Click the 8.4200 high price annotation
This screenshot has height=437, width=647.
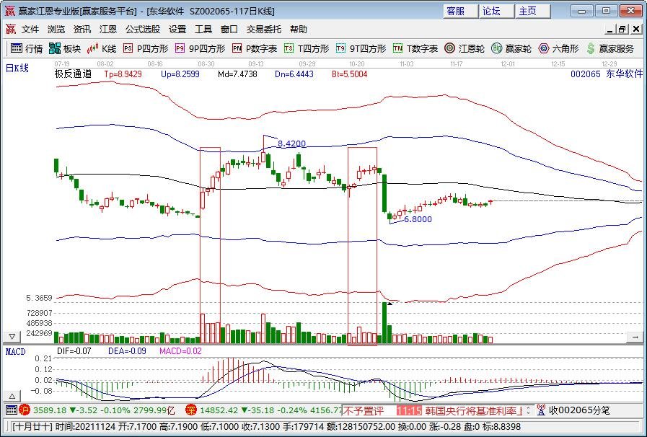tap(291, 144)
